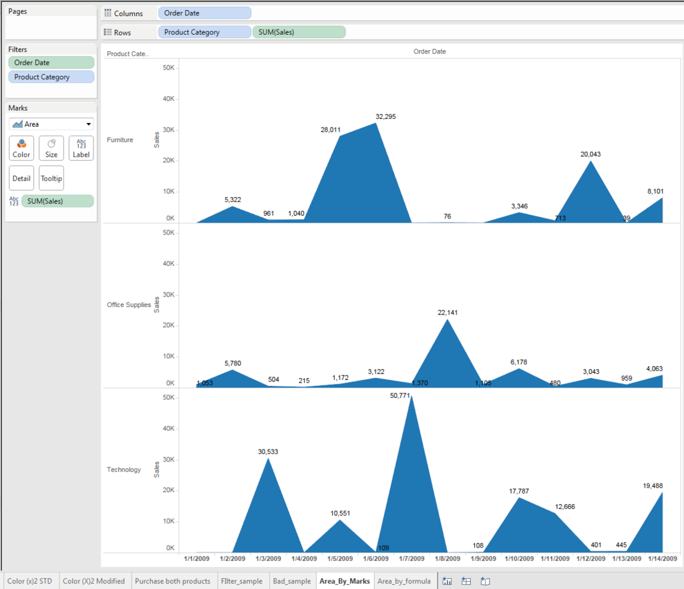Select Product Category pill on Rows
The image size is (684, 589).
point(204,32)
